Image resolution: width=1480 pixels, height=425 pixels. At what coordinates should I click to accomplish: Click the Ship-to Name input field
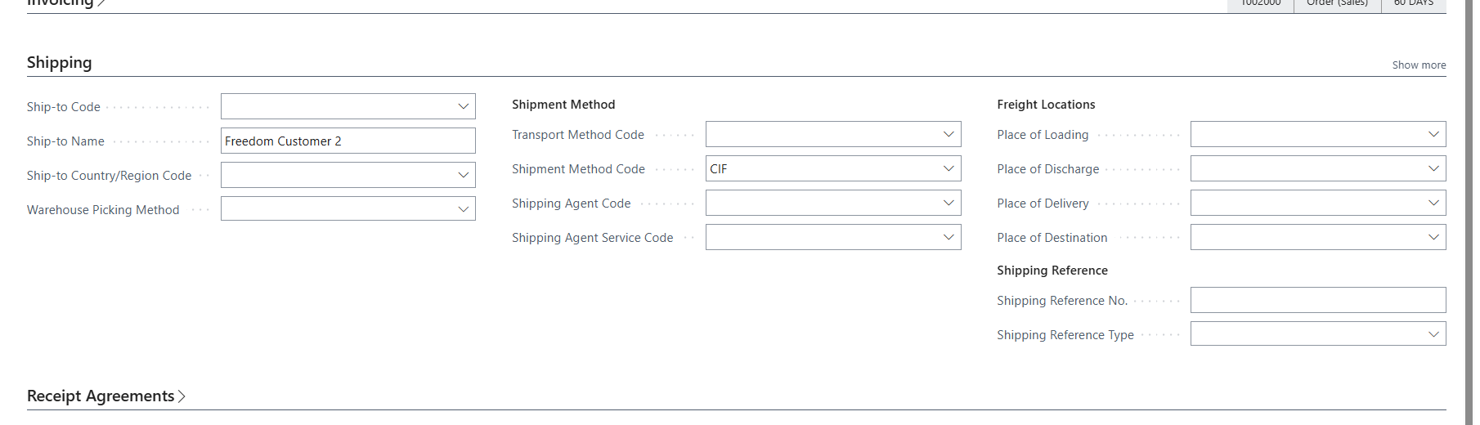348,141
